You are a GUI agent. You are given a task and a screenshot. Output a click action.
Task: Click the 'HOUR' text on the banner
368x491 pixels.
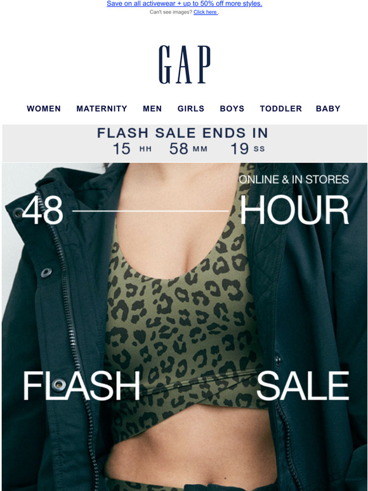[x=294, y=210]
